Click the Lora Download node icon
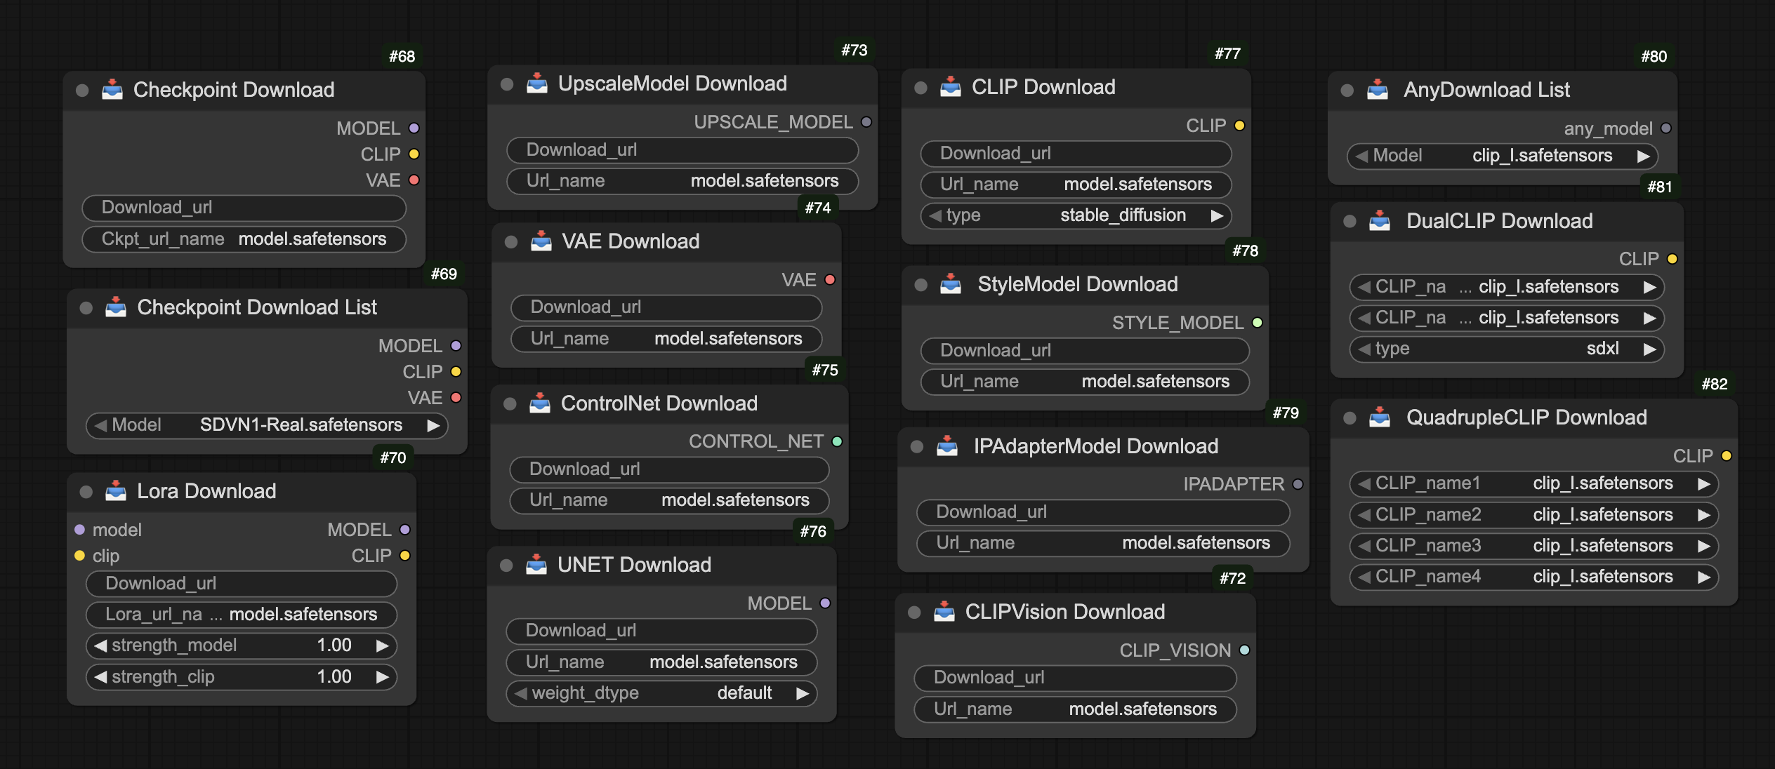 [x=116, y=490]
